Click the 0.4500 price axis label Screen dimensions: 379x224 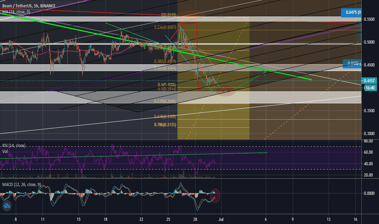[x=369, y=65]
